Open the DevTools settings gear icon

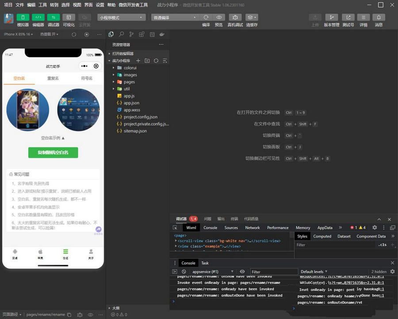375,227
